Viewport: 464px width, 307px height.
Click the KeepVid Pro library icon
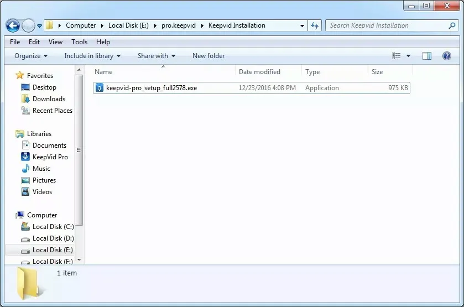[x=25, y=157]
